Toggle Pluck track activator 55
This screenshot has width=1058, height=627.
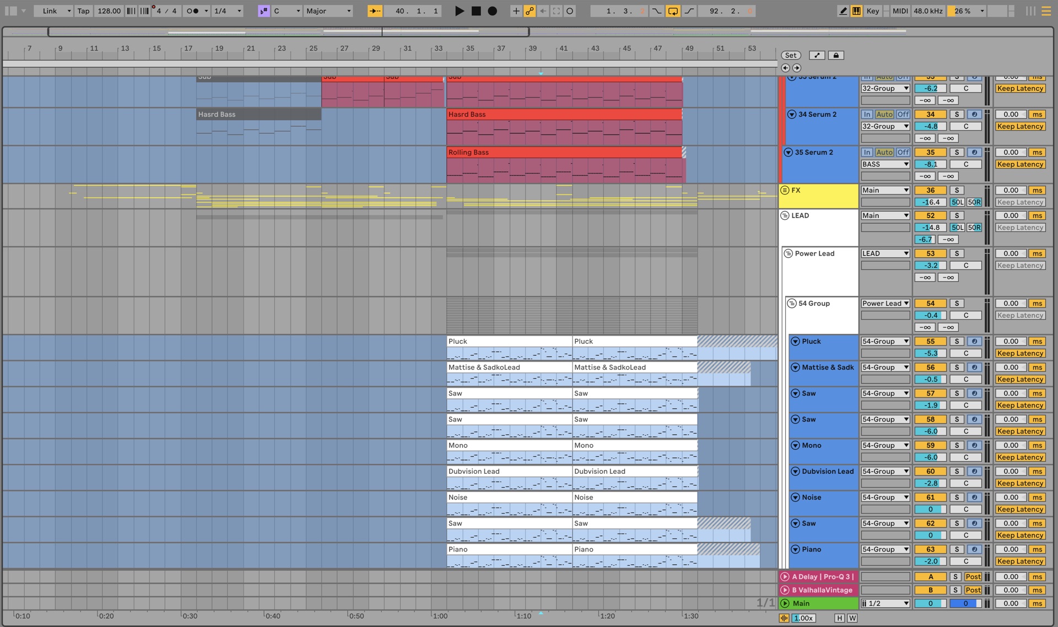tap(930, 342)
